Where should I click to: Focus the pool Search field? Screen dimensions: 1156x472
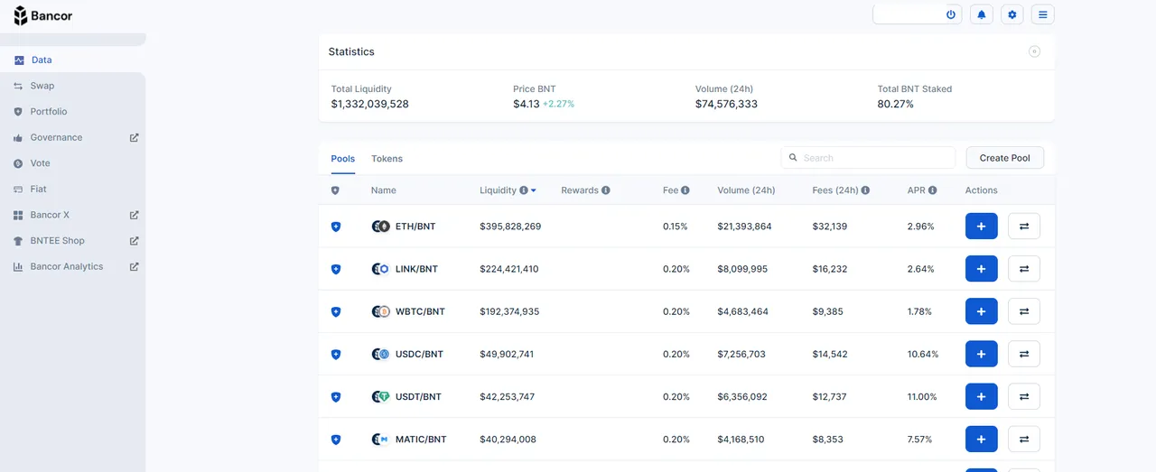[868, 158]
